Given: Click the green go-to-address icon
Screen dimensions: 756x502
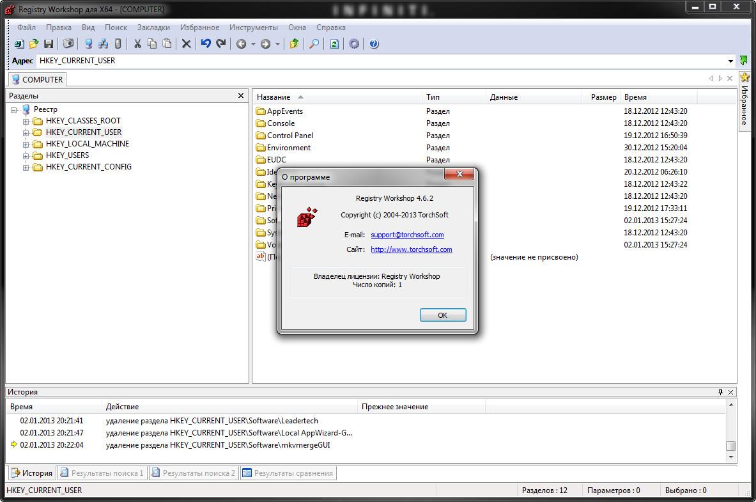Looking at the screenshot, I should [743, 61].
